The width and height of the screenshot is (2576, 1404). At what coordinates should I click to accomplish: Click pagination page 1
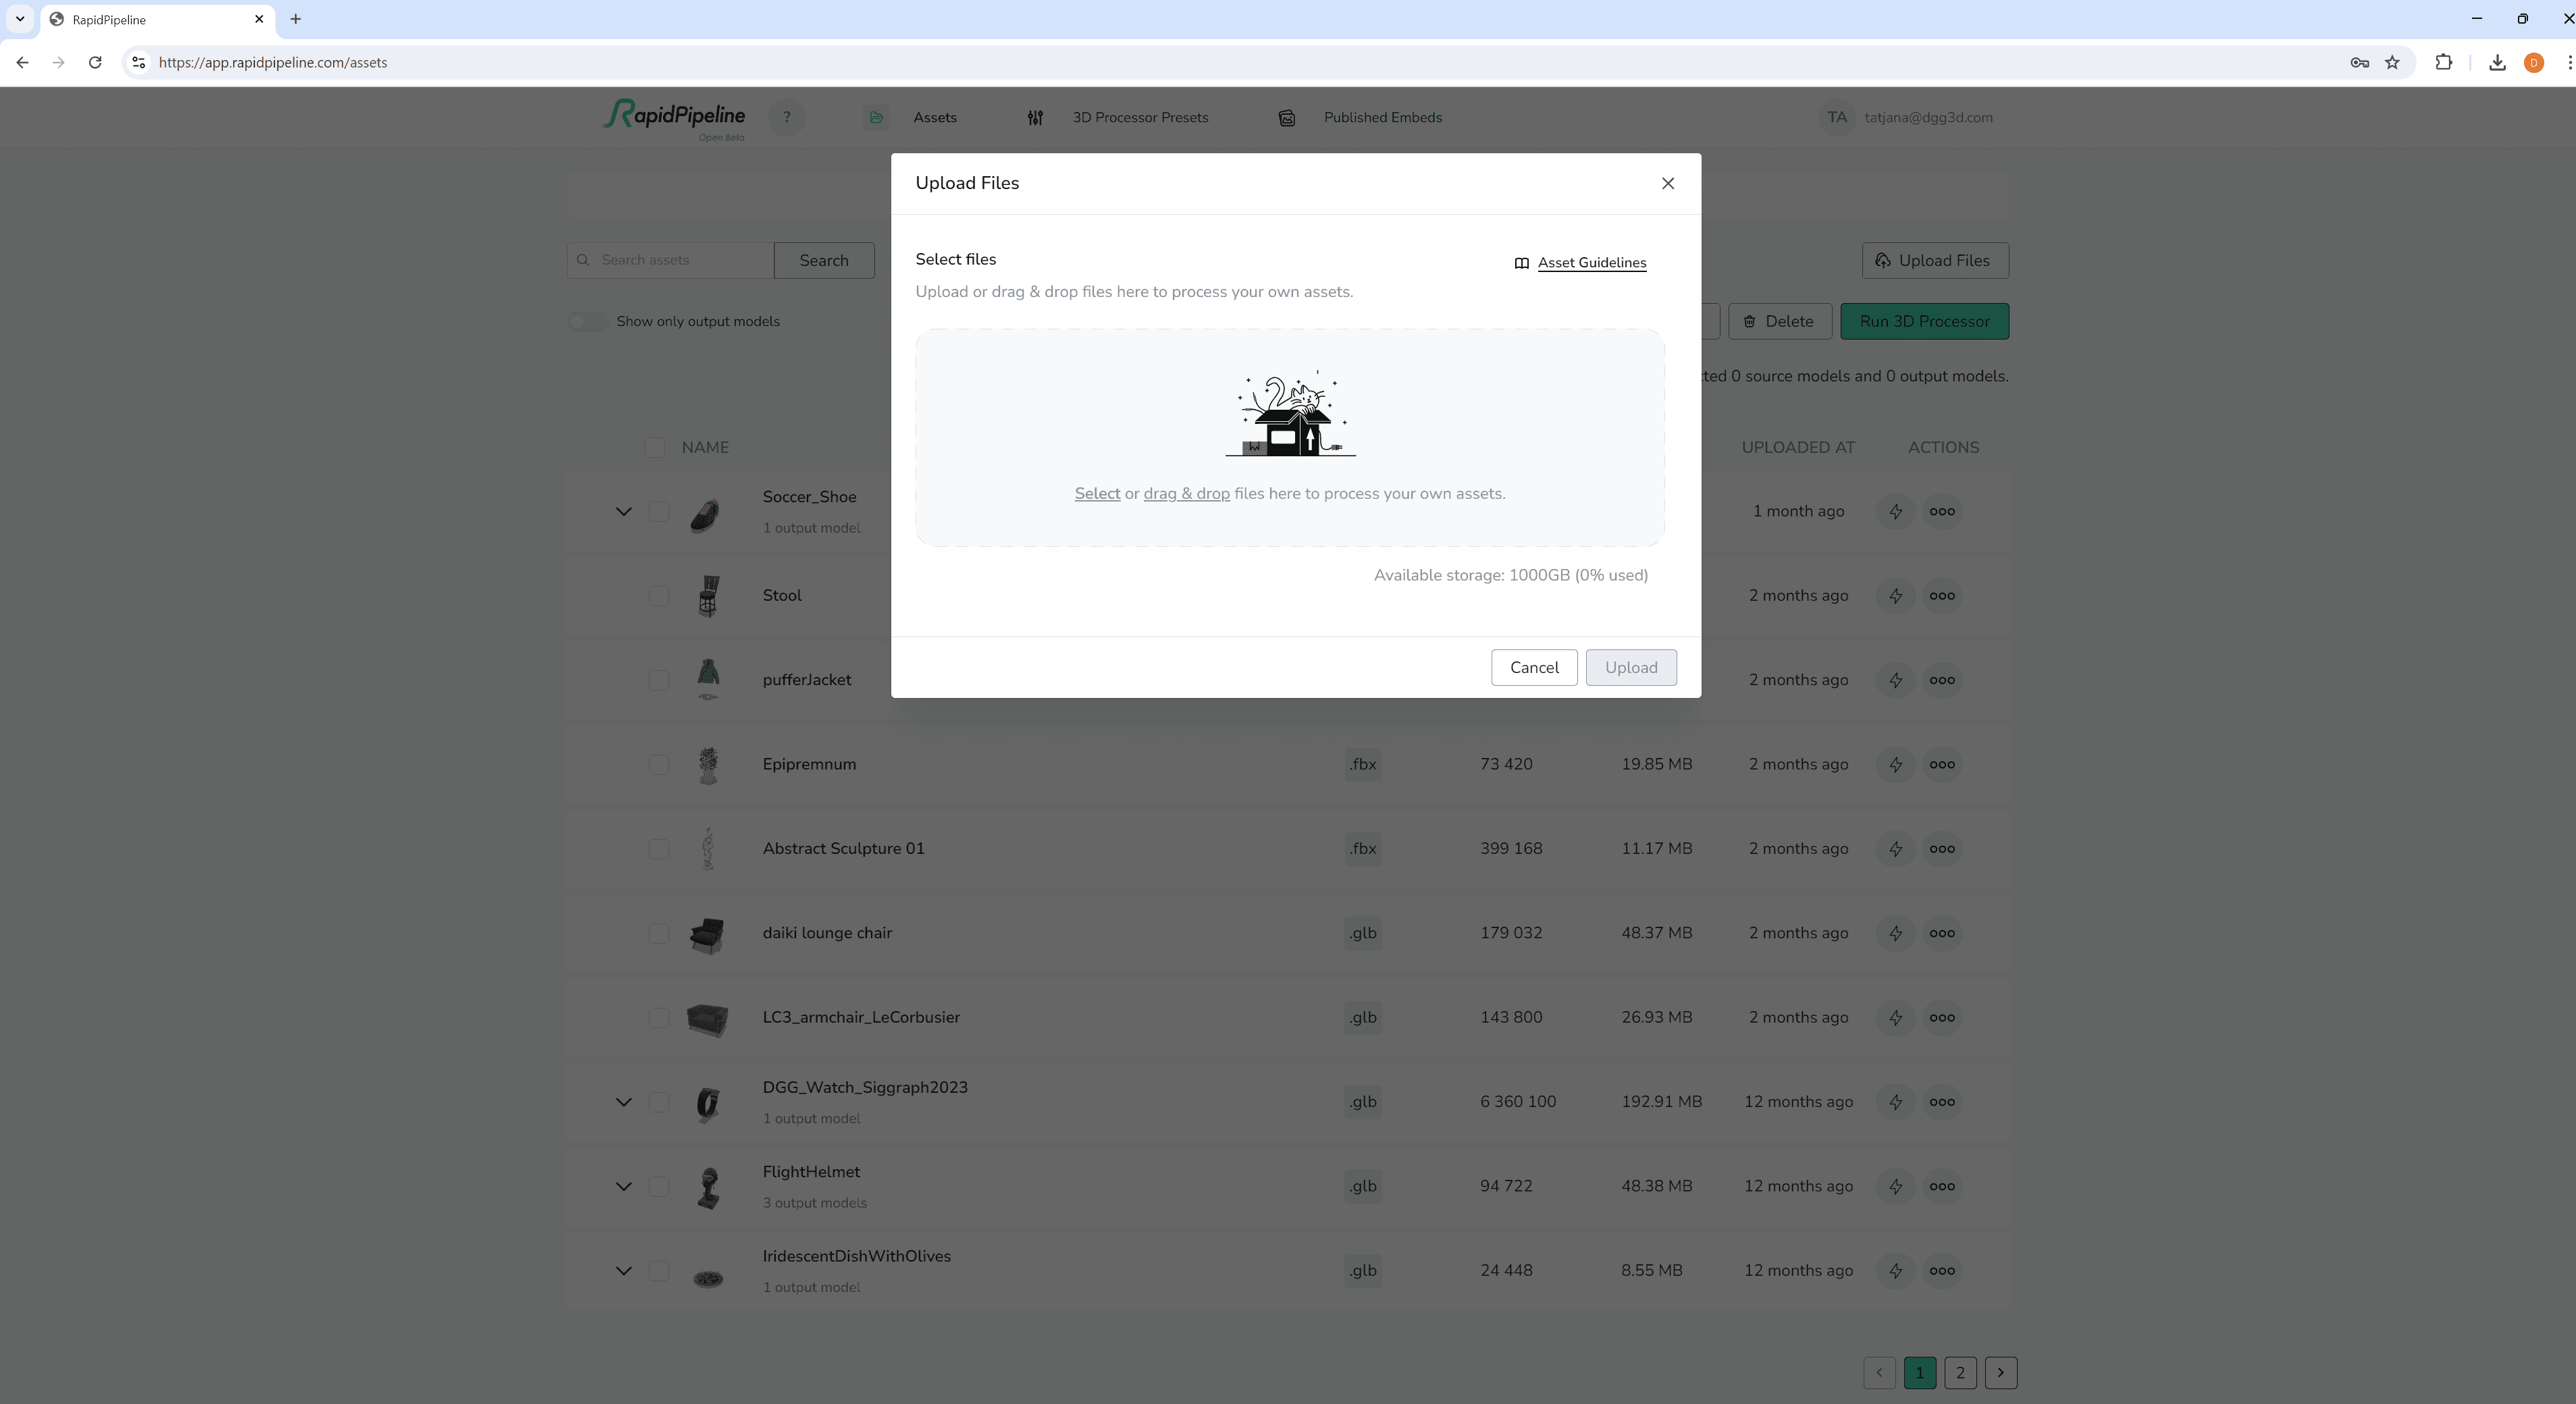tap(1918, 1372)
